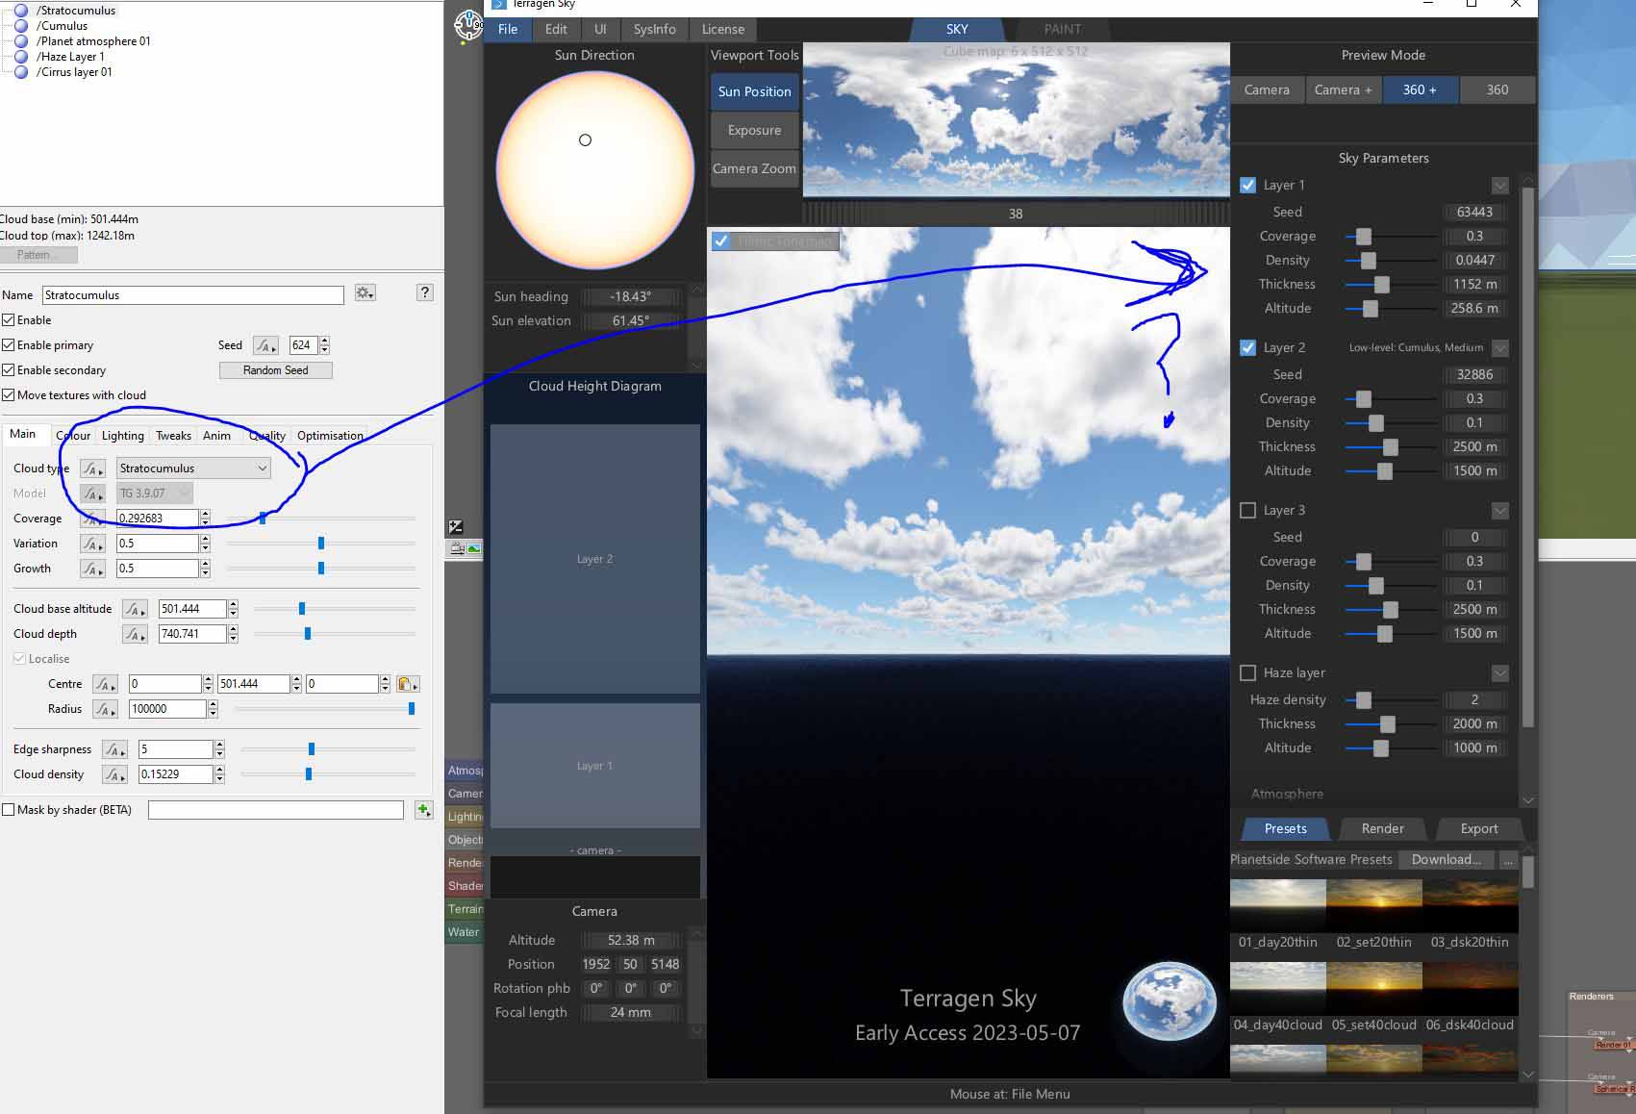Select the 01_day20thin preset thumbnail
Viewport: 1636px width, 1114px height.
1277,905
